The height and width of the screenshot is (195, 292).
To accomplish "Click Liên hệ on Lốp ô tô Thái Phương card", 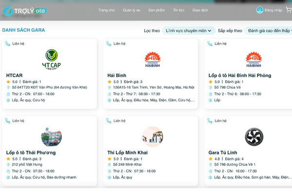I will (x=18, y=121).
